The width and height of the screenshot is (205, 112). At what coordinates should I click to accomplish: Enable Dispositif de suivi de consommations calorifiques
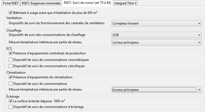[x=11, y=66]
